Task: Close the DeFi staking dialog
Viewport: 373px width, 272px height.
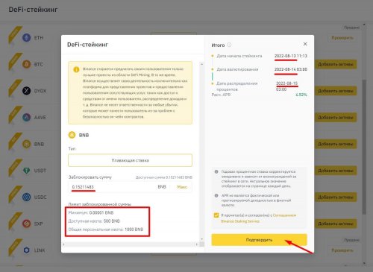Action: point(305,44)
